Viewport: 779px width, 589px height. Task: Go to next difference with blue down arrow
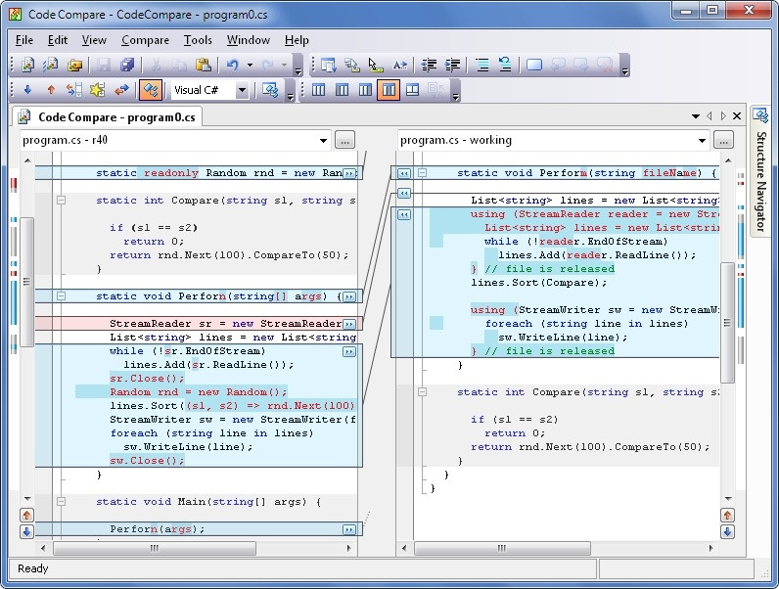coord(27,90)
